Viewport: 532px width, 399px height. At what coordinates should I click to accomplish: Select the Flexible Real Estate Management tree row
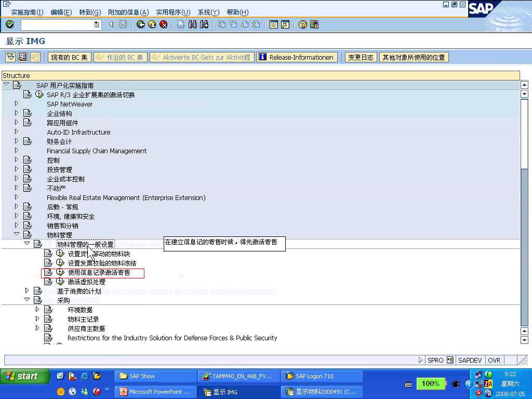click(126, 197)
